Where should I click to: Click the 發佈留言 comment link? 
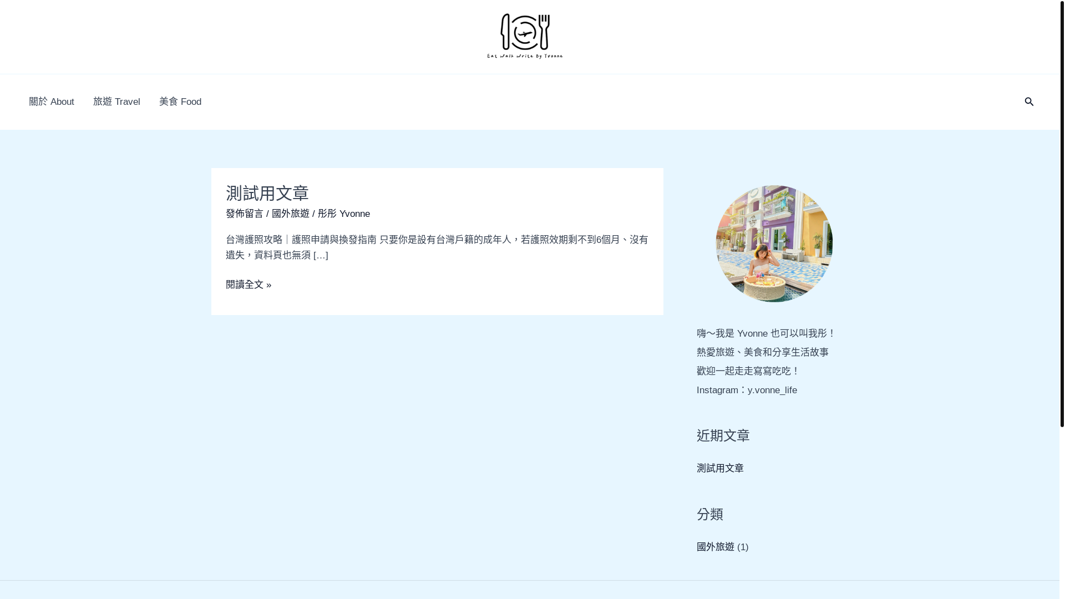[x=245, y=214]
